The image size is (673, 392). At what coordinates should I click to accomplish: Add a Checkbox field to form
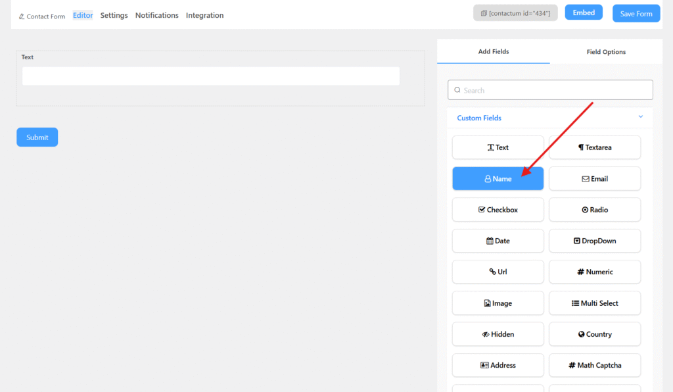[498, 210]
